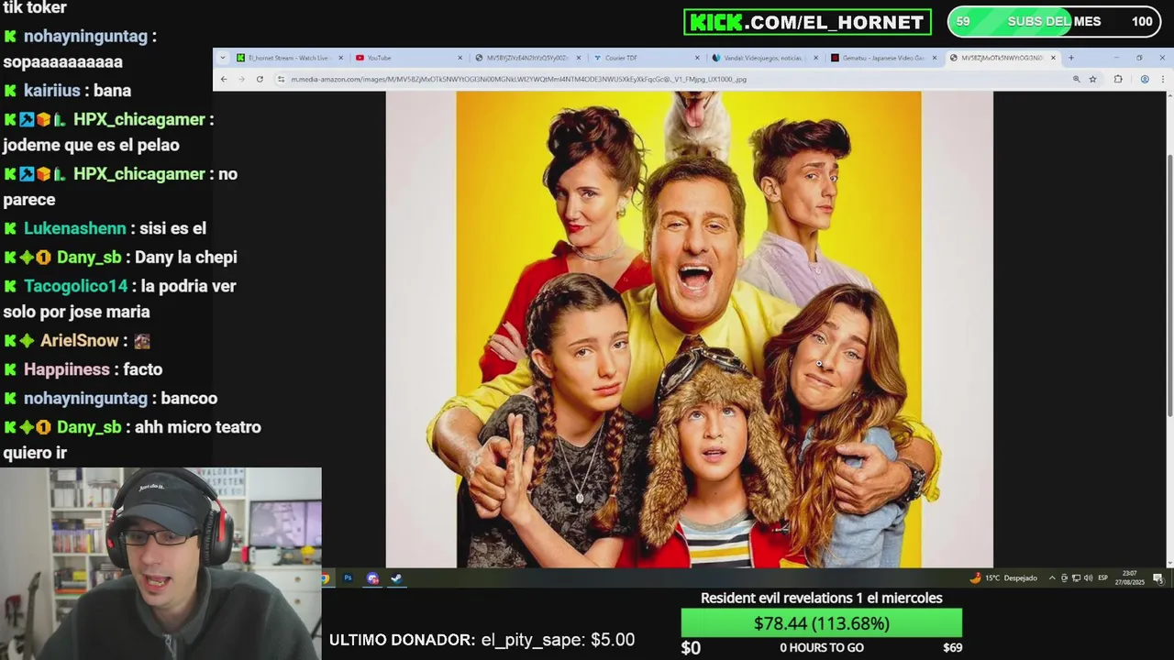
Task: Click chat username Happiiness
Action: [67, 369]
